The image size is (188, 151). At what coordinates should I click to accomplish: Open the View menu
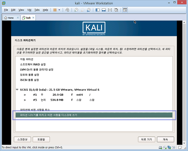(21, 10)
